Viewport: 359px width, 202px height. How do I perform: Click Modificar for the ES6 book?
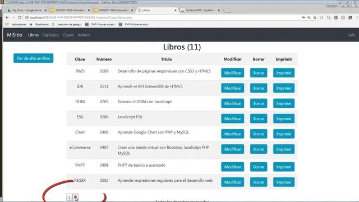[232, 118]
